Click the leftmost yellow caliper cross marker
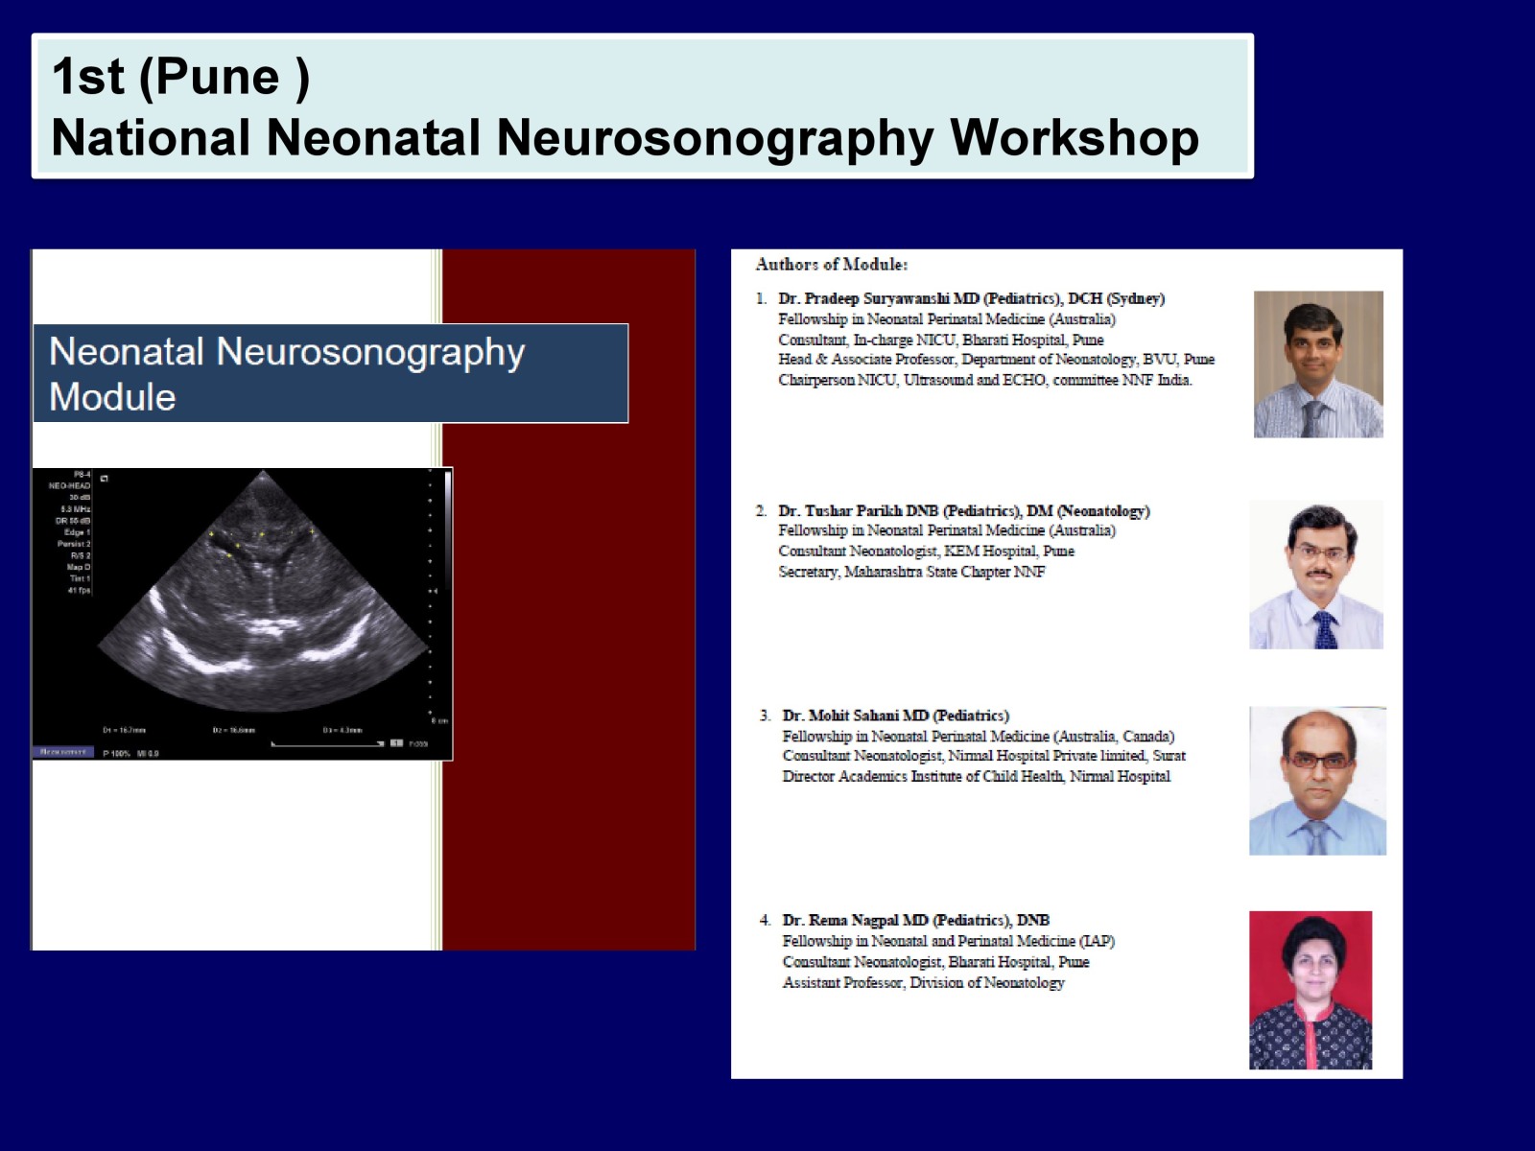The image size is (1535, 1151). point(211,534)
